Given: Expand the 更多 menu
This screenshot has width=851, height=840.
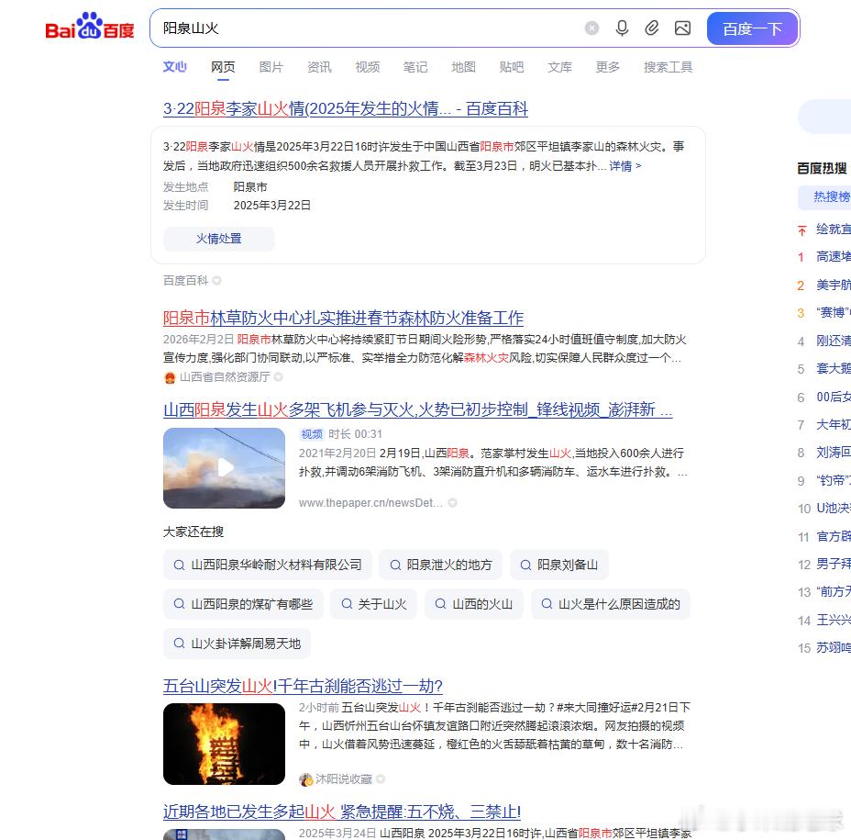Looking at the screenshot, I should coord(607,67).
